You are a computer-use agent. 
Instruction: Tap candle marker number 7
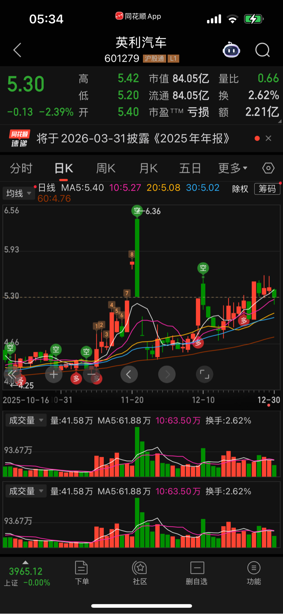click(x=127, y=293)
